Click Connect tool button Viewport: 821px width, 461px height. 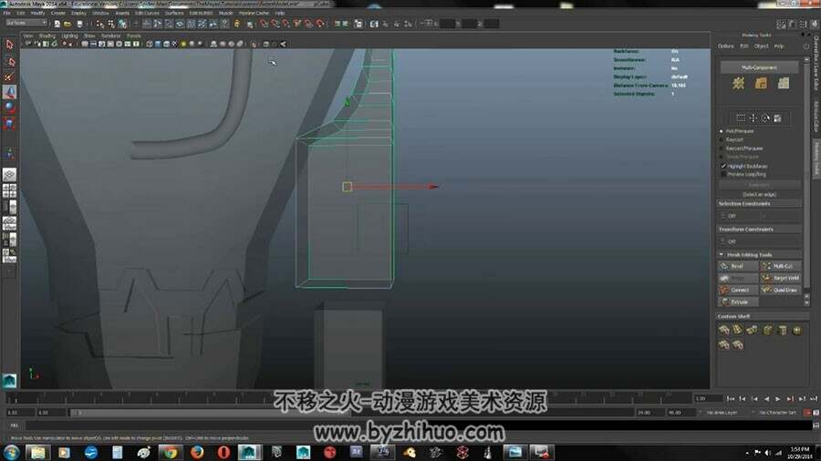point(738,290)
